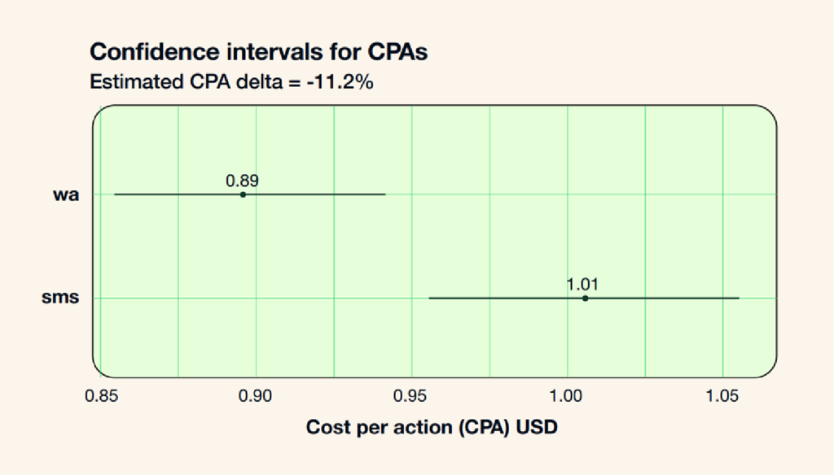Click the 1.00 x-axis tick label
Screen dimensions: 834x475
pyautogui.click(x=567, y=396)
